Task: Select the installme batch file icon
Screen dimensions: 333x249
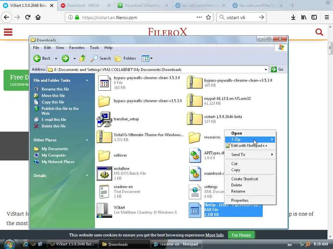Action: coord(104,173)
